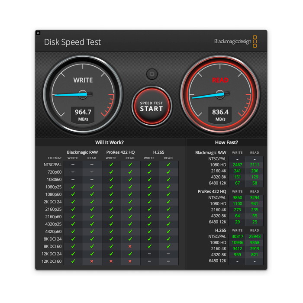
Task: Click the 2467 Blackmagic RAW 1080 HD write value
Action: 237,165
